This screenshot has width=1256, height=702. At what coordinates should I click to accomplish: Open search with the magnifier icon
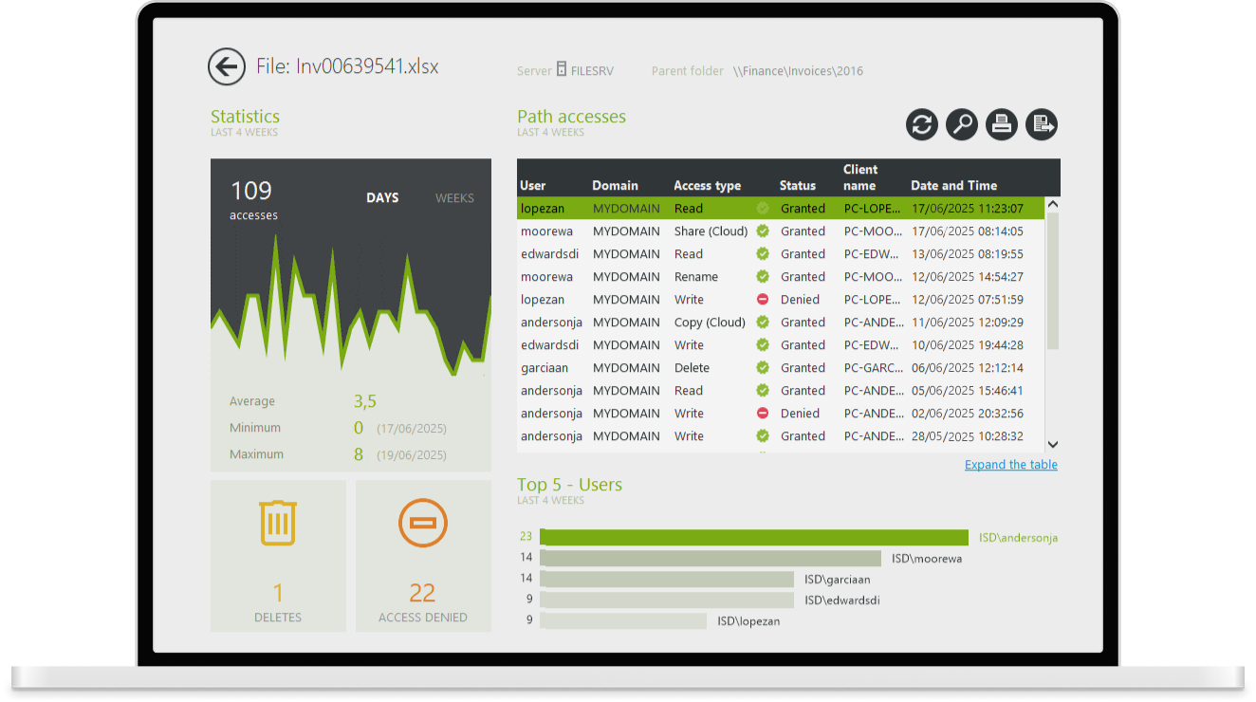click(961, 124)
